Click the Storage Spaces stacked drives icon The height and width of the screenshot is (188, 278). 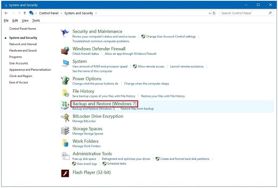click(x=65, y=130)
